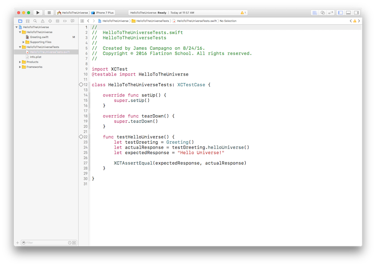Toggle the Debug area pane
Viewport: 376px width, 266px height.
coord(348,13)
